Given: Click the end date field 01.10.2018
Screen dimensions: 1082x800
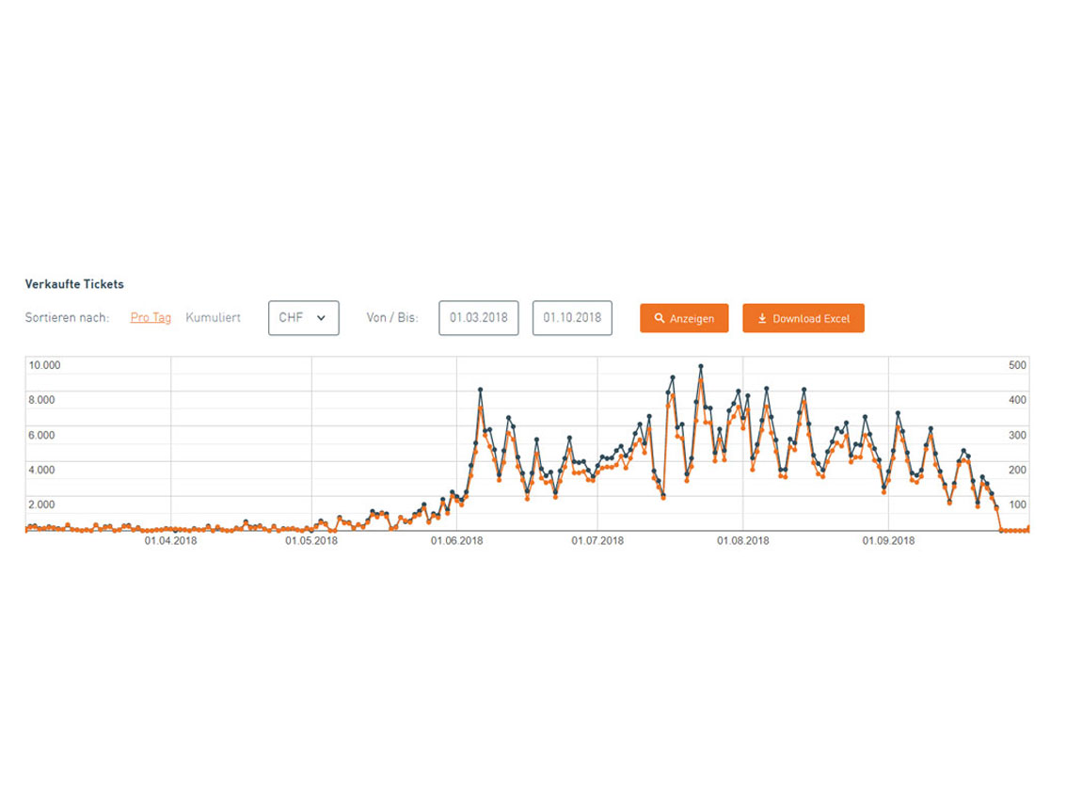Looking at the screenshot, I should pyautogui.click(x=572, y=318).
